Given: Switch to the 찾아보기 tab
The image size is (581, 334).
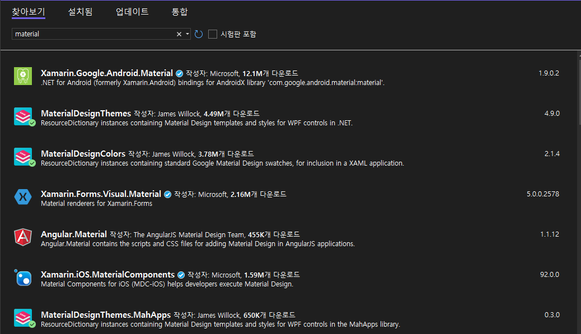Looking at the screenshot, I should point(29,12).
